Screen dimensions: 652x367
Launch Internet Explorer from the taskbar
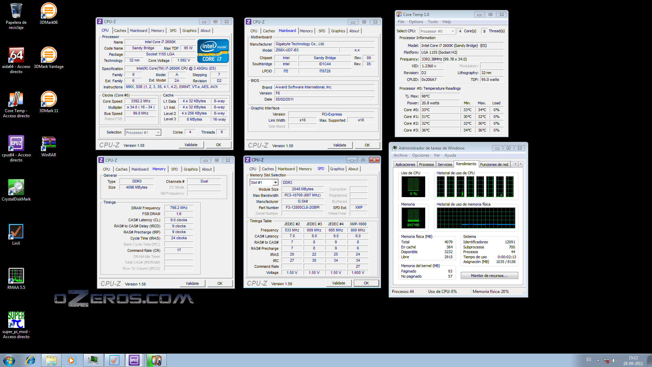pos(31,360)
